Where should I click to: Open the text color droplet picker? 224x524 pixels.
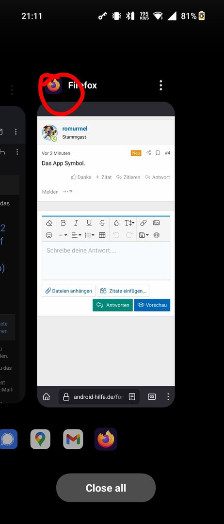(116, 223)
